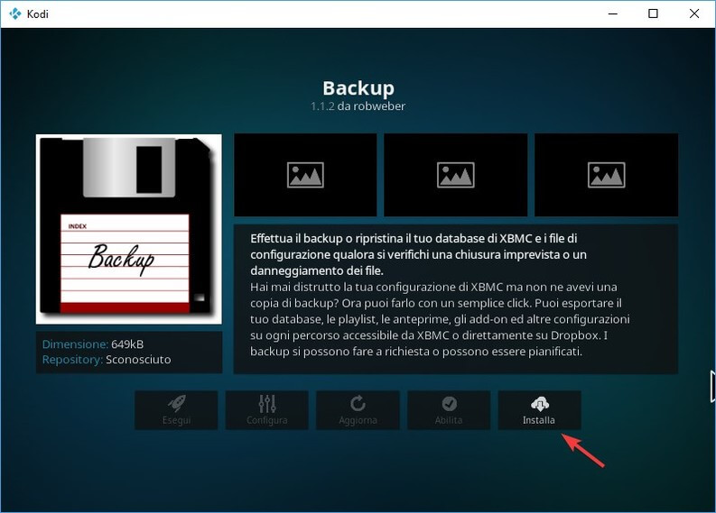This screenshot has height=513, width=716.
Task: Open the last screenshot placeholder thumbnail
Action: pyautogui.click(x=607, y=175)
